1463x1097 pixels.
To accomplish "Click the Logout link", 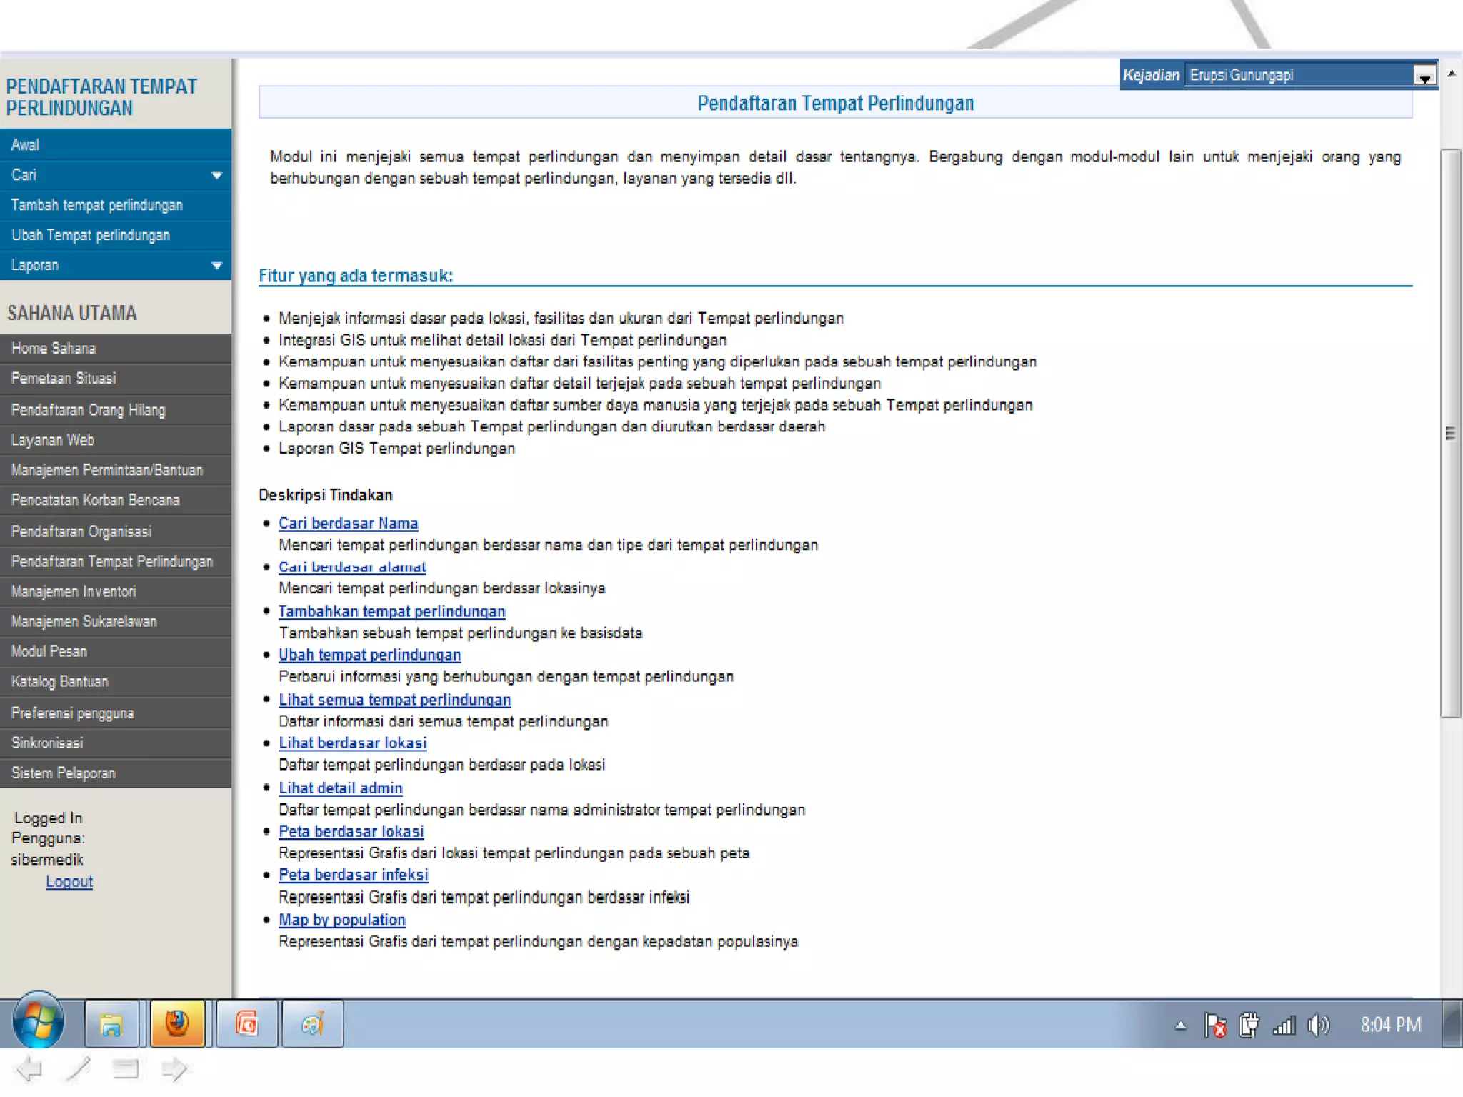I will [69, 881].
